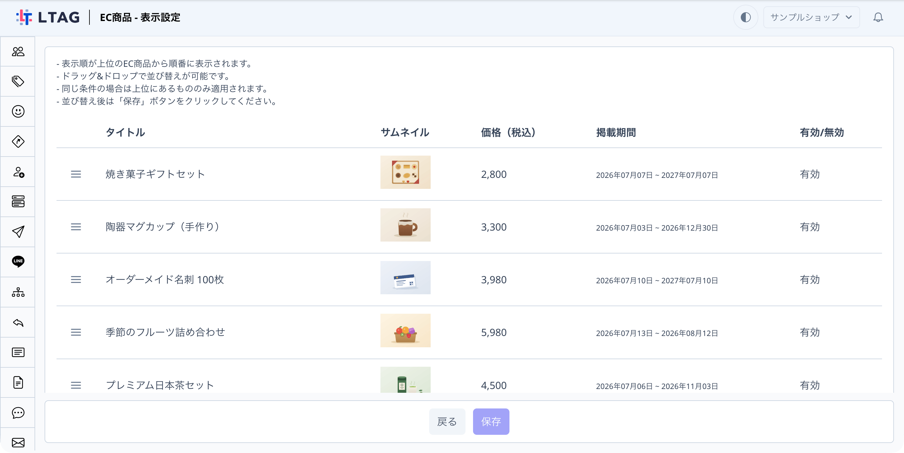This screenshot has height=453, width=904.
Task: Open the document page sidebar icon
Action: (x=18, y=382)
